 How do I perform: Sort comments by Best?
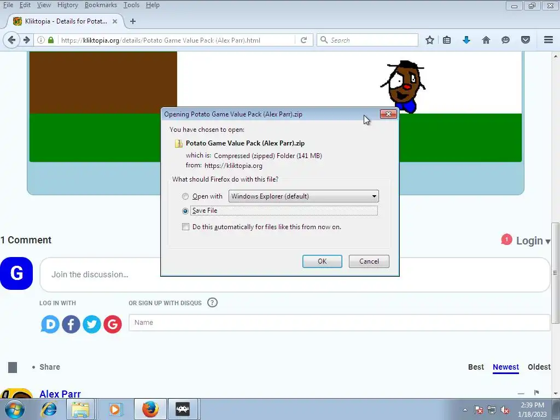click(476, 367)
